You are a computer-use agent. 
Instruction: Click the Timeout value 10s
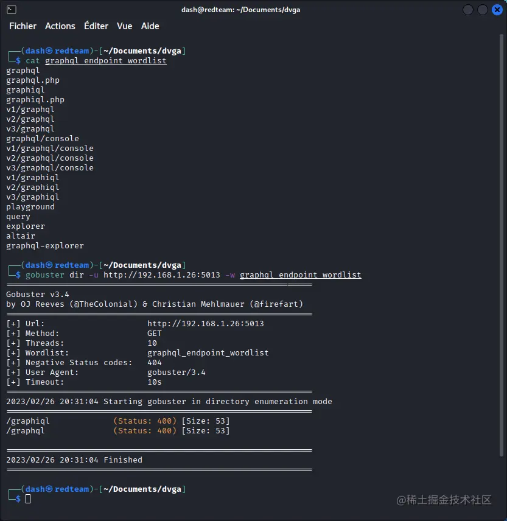click(x=155, y=382)
